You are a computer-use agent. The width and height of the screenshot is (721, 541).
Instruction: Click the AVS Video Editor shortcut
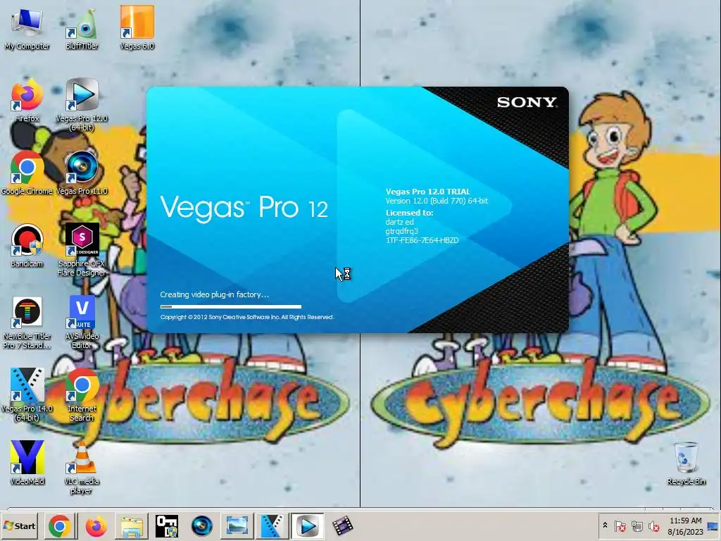coord(82,323)
